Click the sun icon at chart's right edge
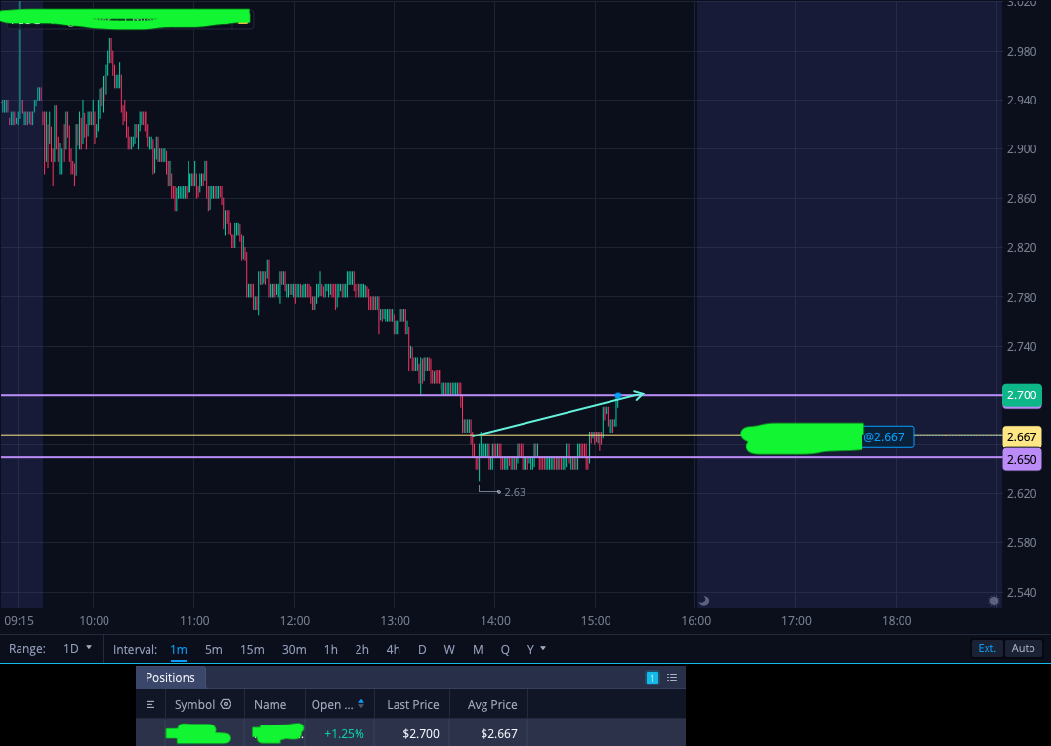The height and width of the screenshot is (746, 1051). (x=994, y=601)
